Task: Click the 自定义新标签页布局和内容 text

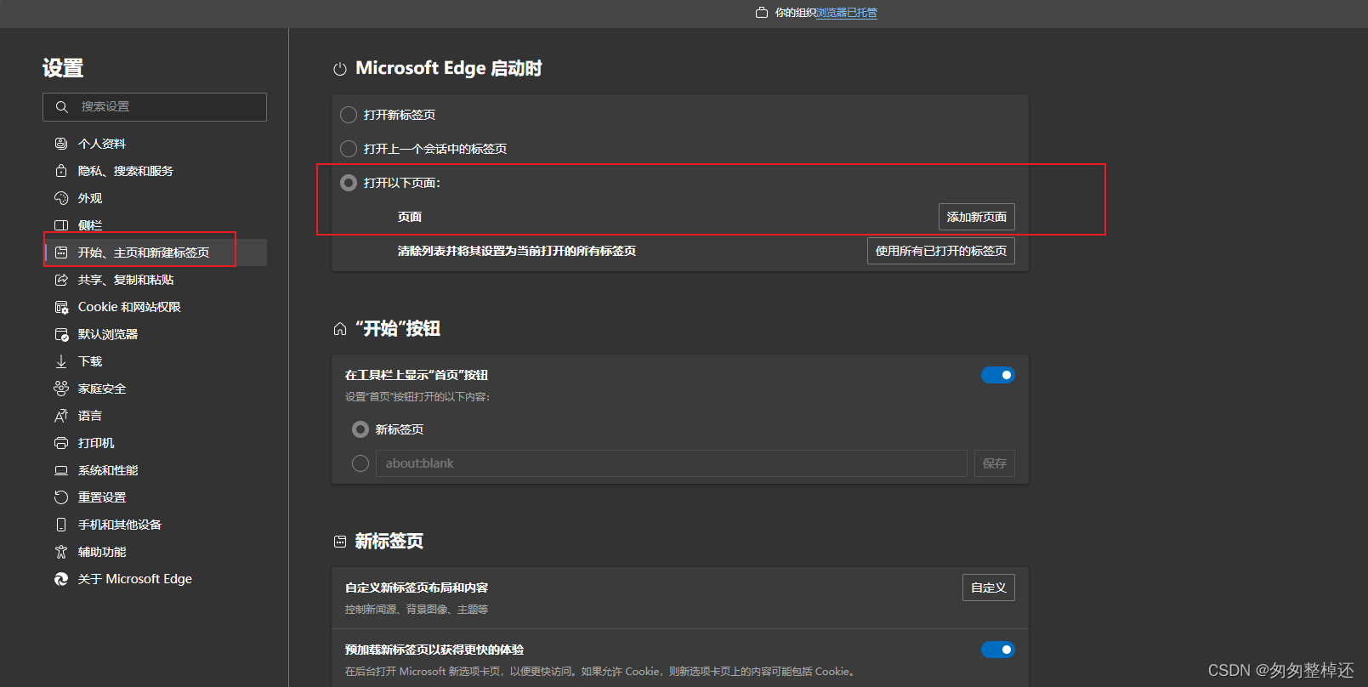Action: (x=417, y=588)
